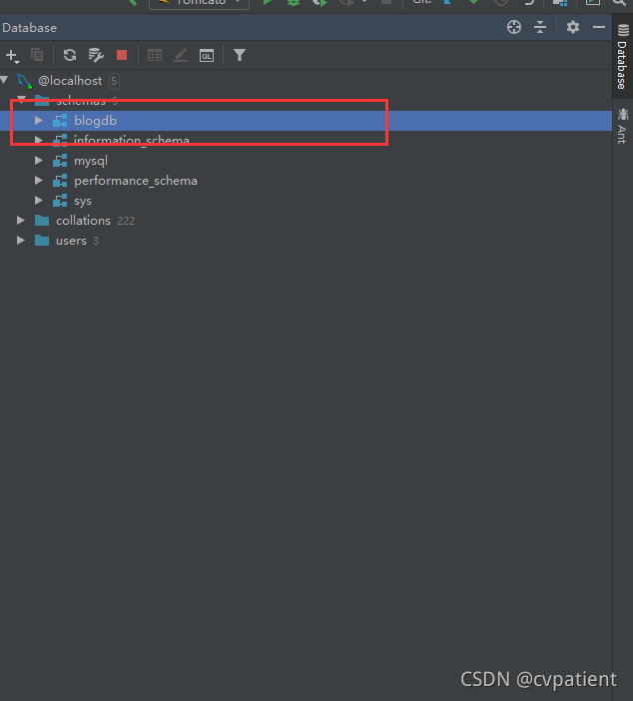Open the query console QL icon
Viewport: 633px width, 701px height.
click(206, 56)
